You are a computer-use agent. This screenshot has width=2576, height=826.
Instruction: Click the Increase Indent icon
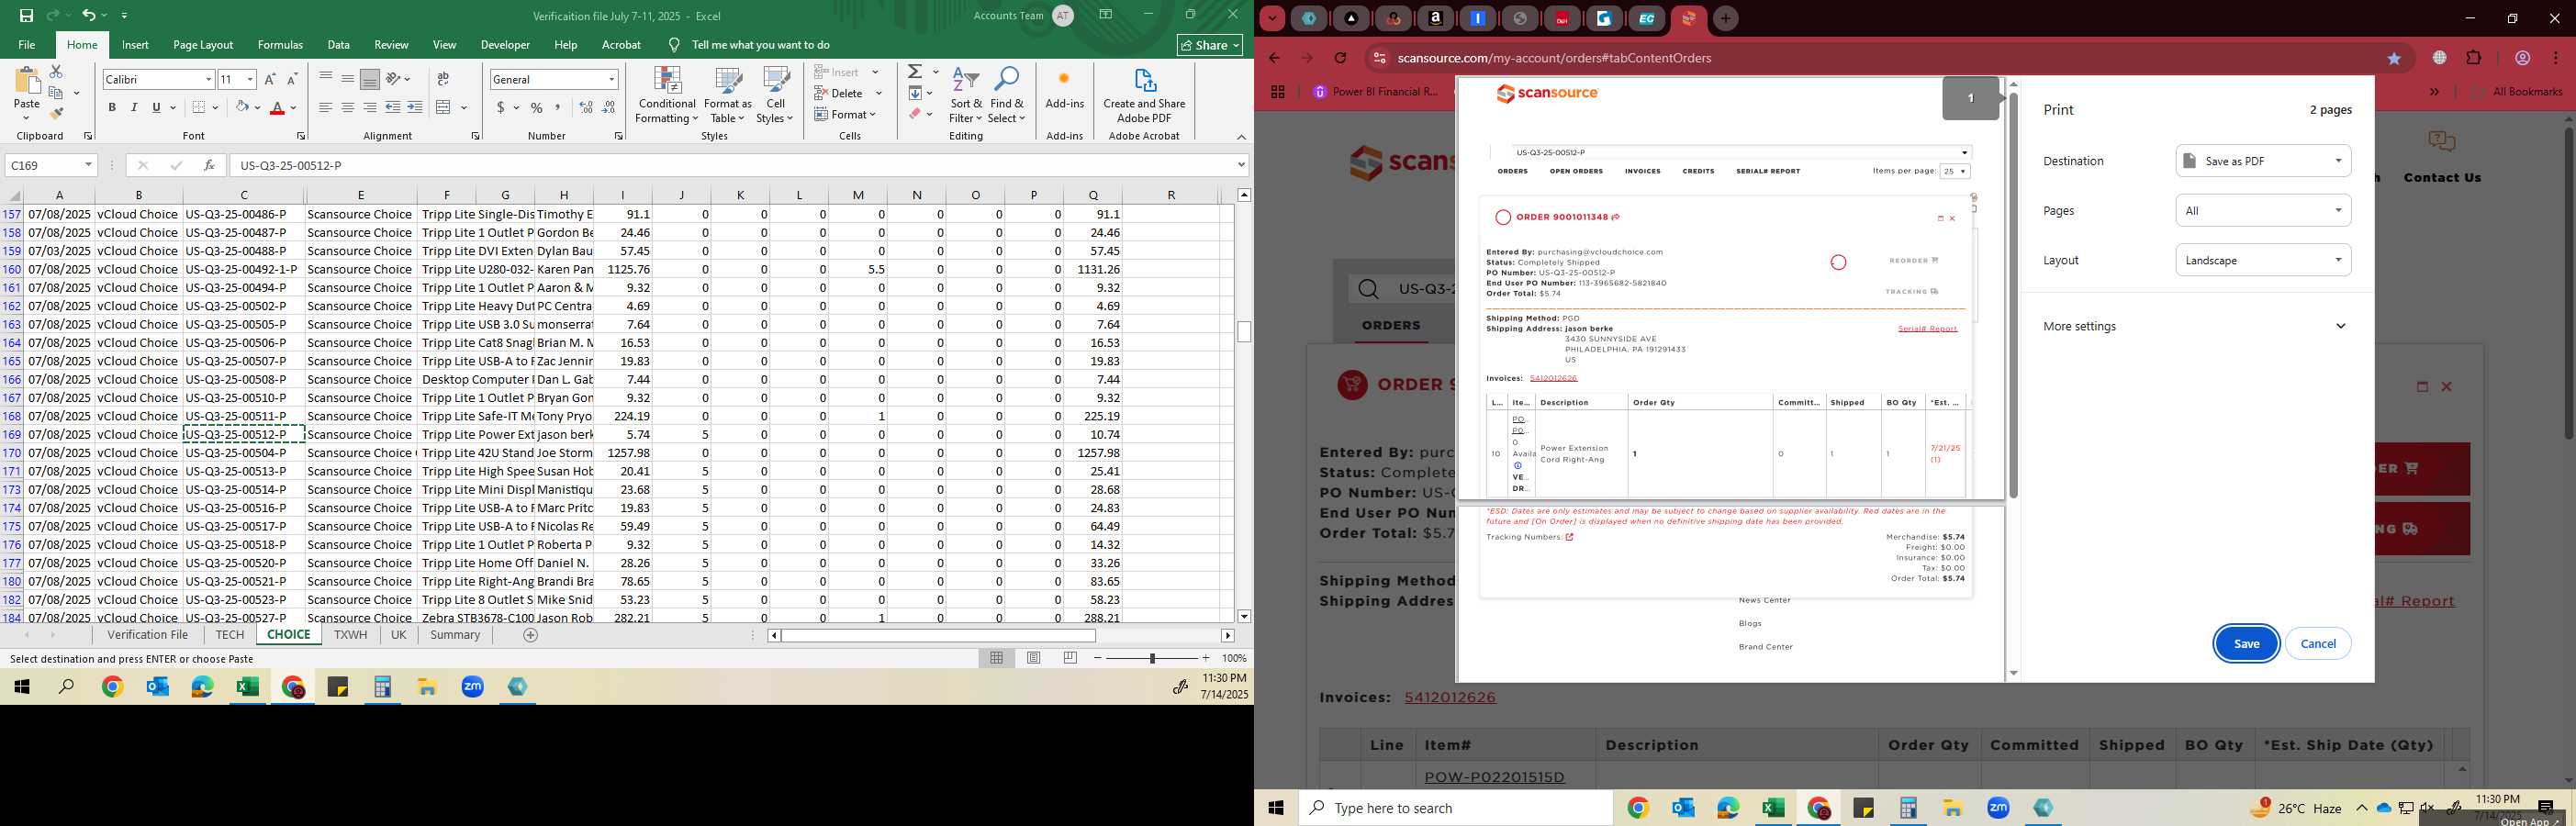click(x=415, y=107)
